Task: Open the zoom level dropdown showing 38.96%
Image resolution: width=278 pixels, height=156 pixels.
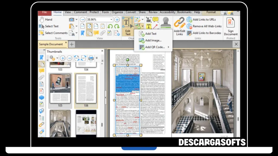Action: 111,19
